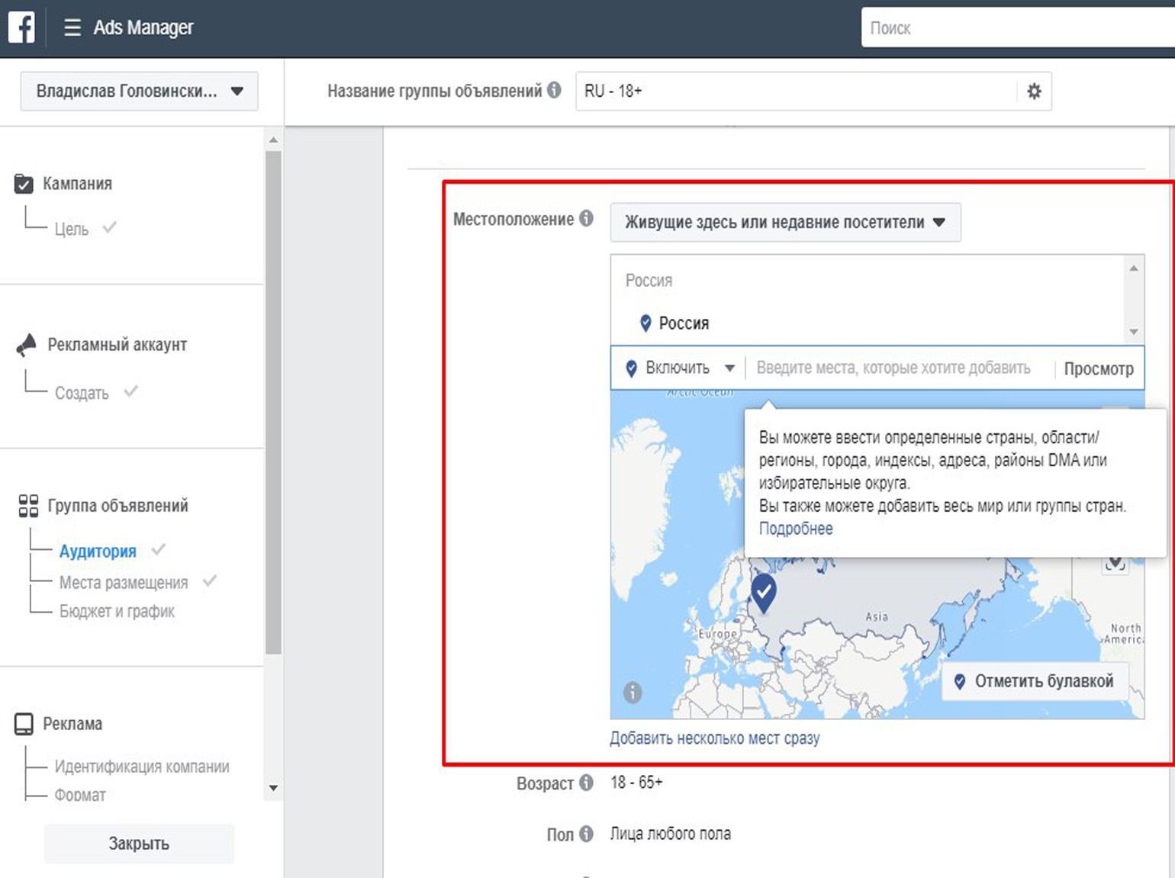Edit the ad set name field RU - 18+
Screen dimensions: 1175x878
tap(797, 91)
